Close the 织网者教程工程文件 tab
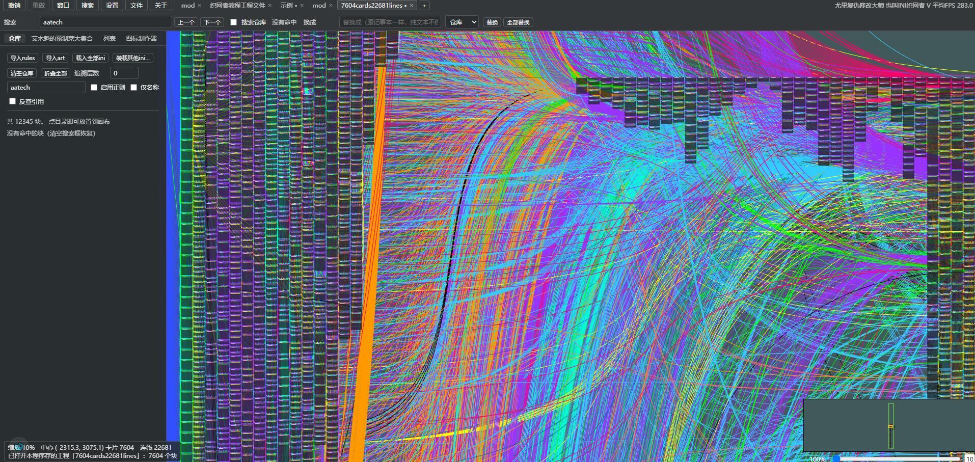This screenshot has width=975, height=462. tap(269, 6)
